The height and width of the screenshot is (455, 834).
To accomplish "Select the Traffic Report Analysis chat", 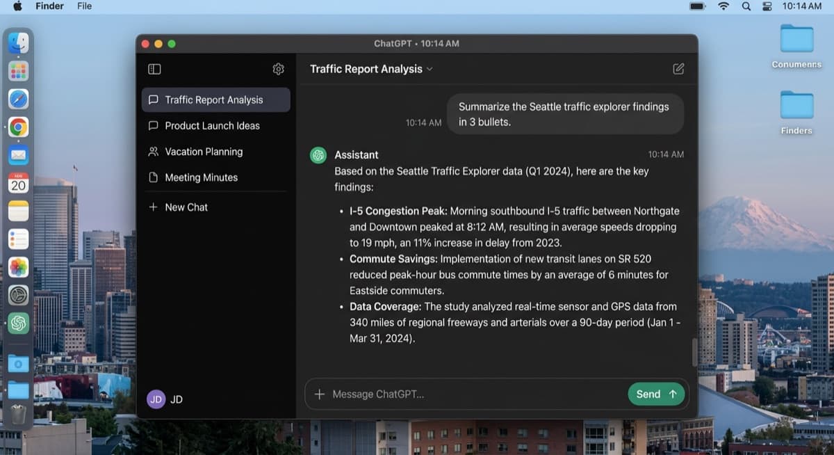I will pyautogui.click(x=215, y=99).
